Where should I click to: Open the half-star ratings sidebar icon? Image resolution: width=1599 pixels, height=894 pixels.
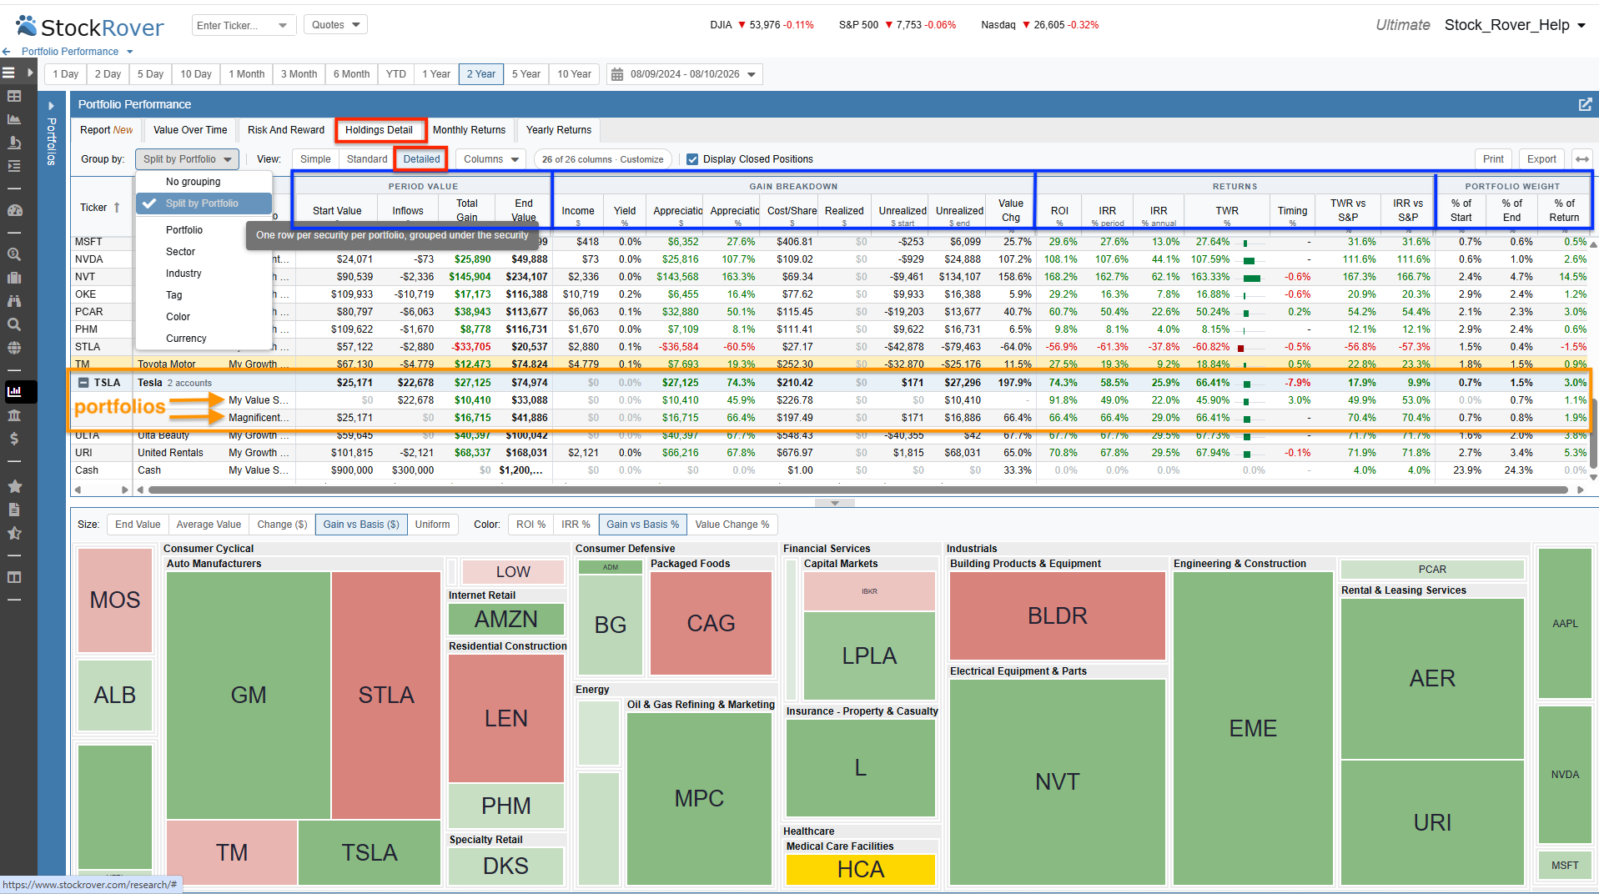(14, 533)
